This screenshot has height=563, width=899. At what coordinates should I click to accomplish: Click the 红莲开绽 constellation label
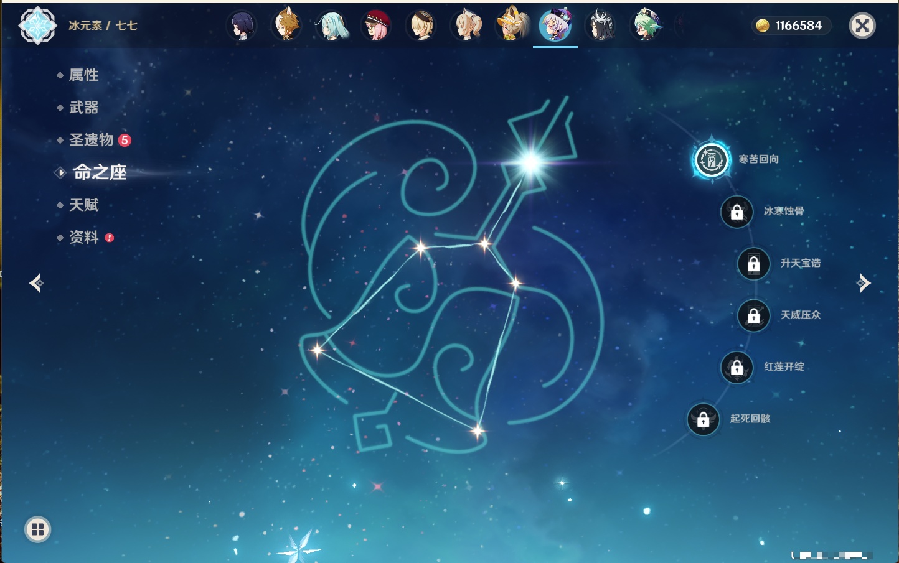click(784, 367)
